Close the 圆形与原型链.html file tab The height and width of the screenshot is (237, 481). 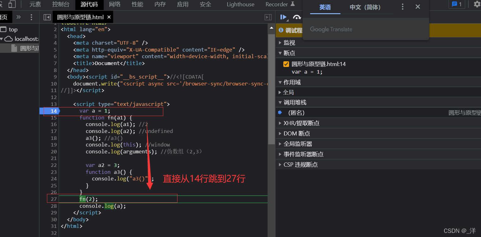tap(109, 17)
